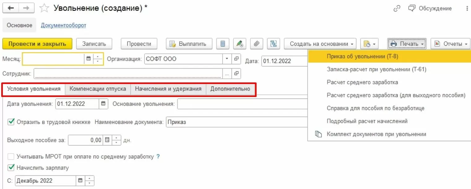Select the Условия увольнения tab
This screenshot has height=189, width=471.
click(34, 89)
